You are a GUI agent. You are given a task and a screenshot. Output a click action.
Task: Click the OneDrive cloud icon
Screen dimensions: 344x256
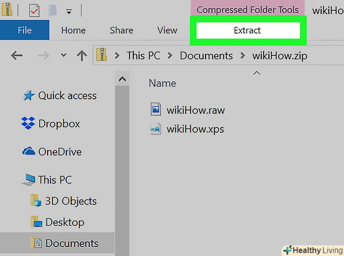28,151
